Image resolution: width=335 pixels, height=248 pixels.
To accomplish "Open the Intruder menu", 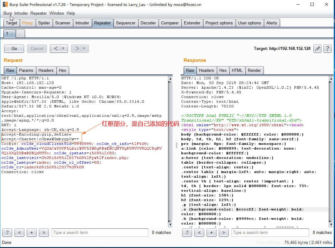I will tap(21, 13).
